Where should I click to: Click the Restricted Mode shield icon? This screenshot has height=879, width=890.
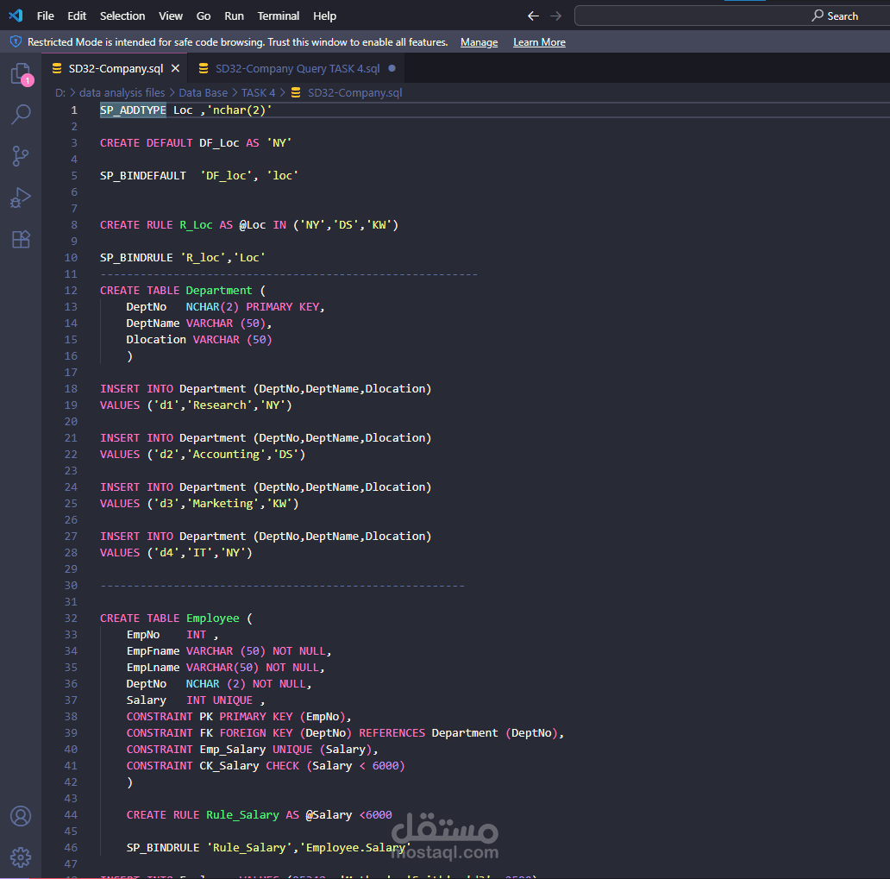(x=16, y=41)
